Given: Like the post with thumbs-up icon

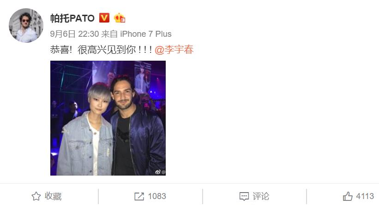Looking at the screenshot, I should pyautogui.click(x=348, y=196).
